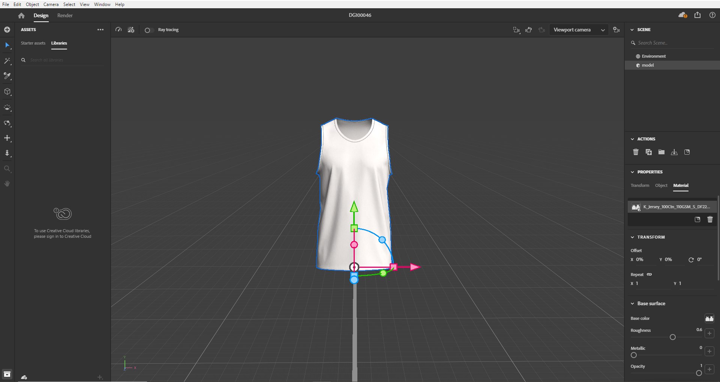Image resolution: width=720 pixels, height=382 pixels.
Task: Collapse the SCENE panel
Action: click(x=632, y=30)
